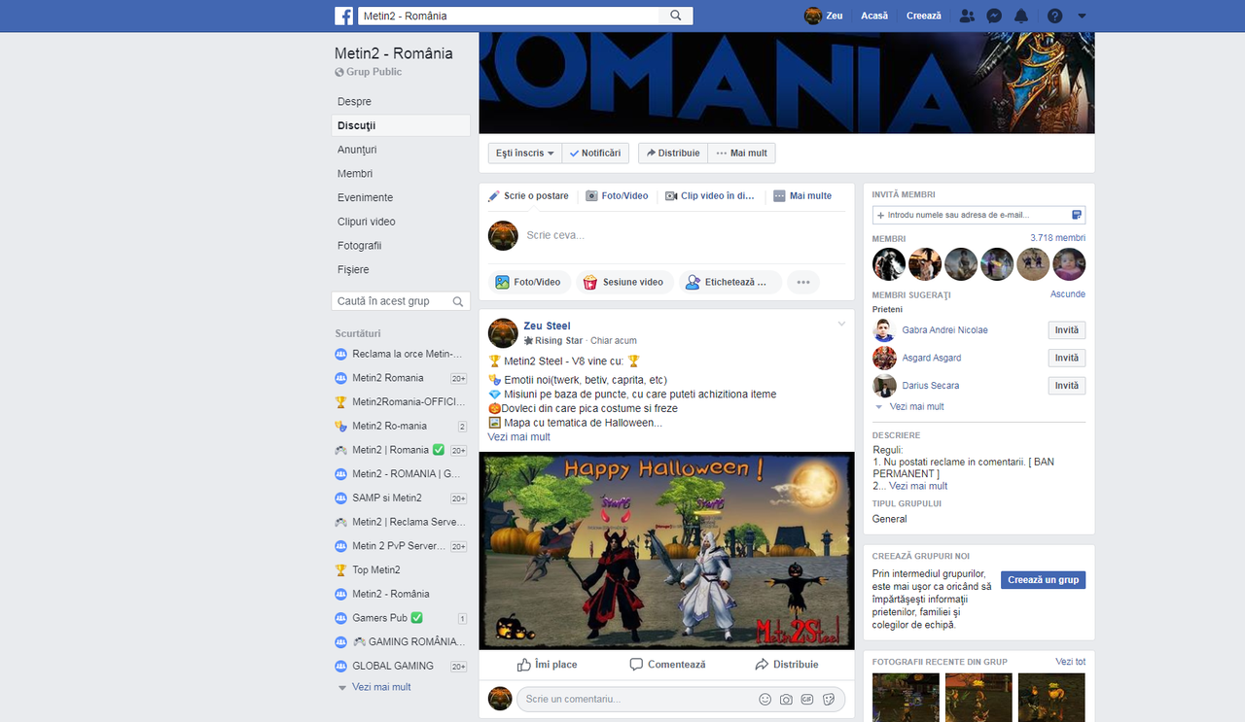
Task: Insert a GIF into the comment
Action: tap(807, 699)
